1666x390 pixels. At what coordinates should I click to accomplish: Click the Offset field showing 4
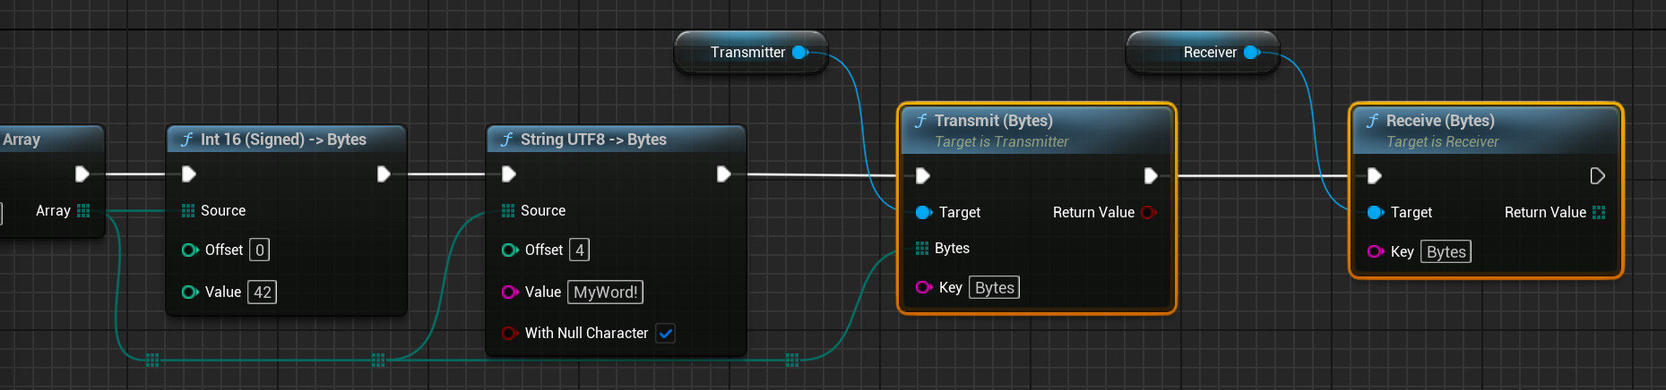pyautogui.click(x=579, y=250)
